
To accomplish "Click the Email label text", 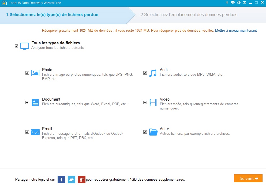I will (47, 129).
